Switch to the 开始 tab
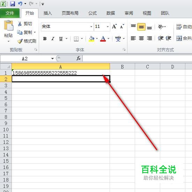 pyautogui.click(x=30, y=13)
